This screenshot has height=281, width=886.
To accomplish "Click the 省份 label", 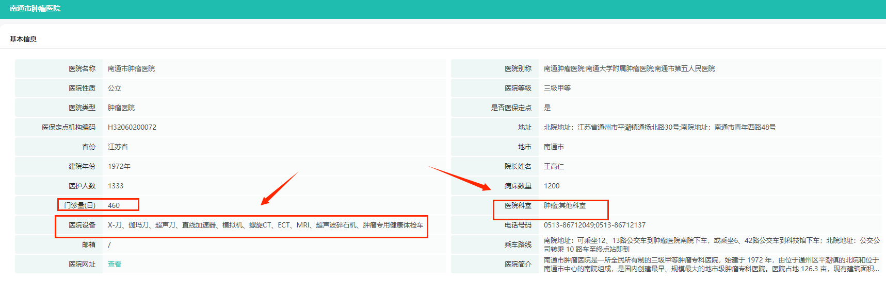I will [x=89, y=147].
